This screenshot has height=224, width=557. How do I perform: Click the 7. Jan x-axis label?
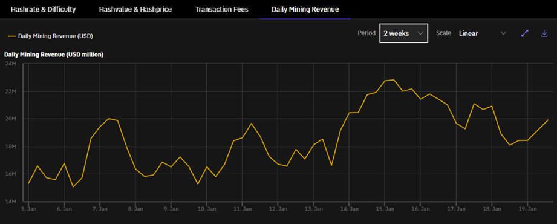pos(99,209)
